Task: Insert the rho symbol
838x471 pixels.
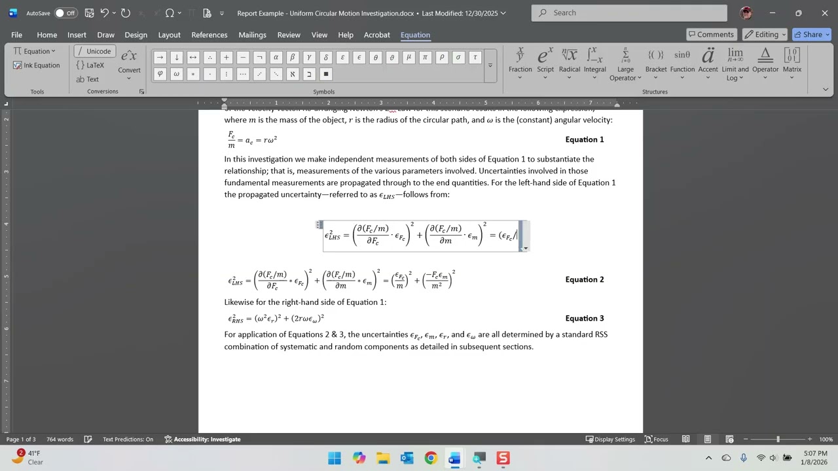Action: point(442,58)
